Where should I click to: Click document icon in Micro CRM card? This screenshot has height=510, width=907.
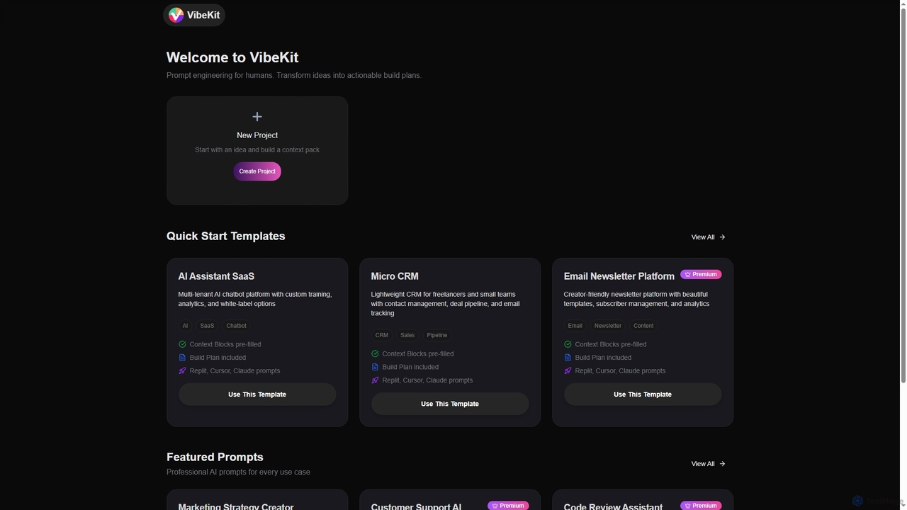375,367
